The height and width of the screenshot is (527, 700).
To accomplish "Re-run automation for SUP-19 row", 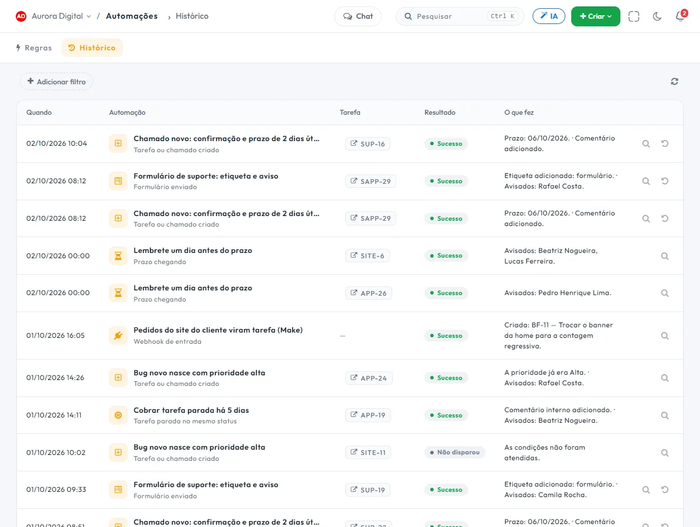I will 665,490.
